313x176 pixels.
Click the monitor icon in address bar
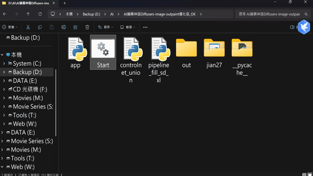coord(53,14)
